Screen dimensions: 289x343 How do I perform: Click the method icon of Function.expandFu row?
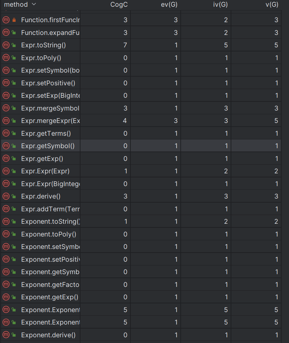[x=6, y=32]
